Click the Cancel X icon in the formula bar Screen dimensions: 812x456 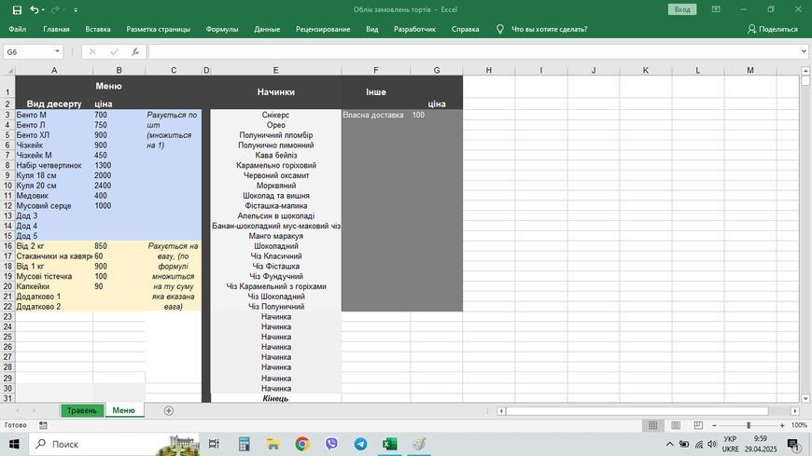coord(92,52)
